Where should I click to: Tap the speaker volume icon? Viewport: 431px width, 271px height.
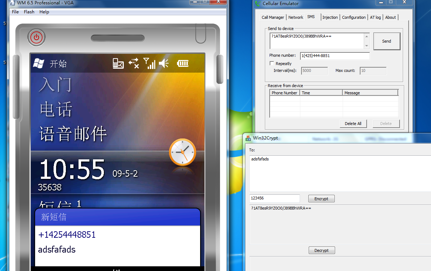164,64
